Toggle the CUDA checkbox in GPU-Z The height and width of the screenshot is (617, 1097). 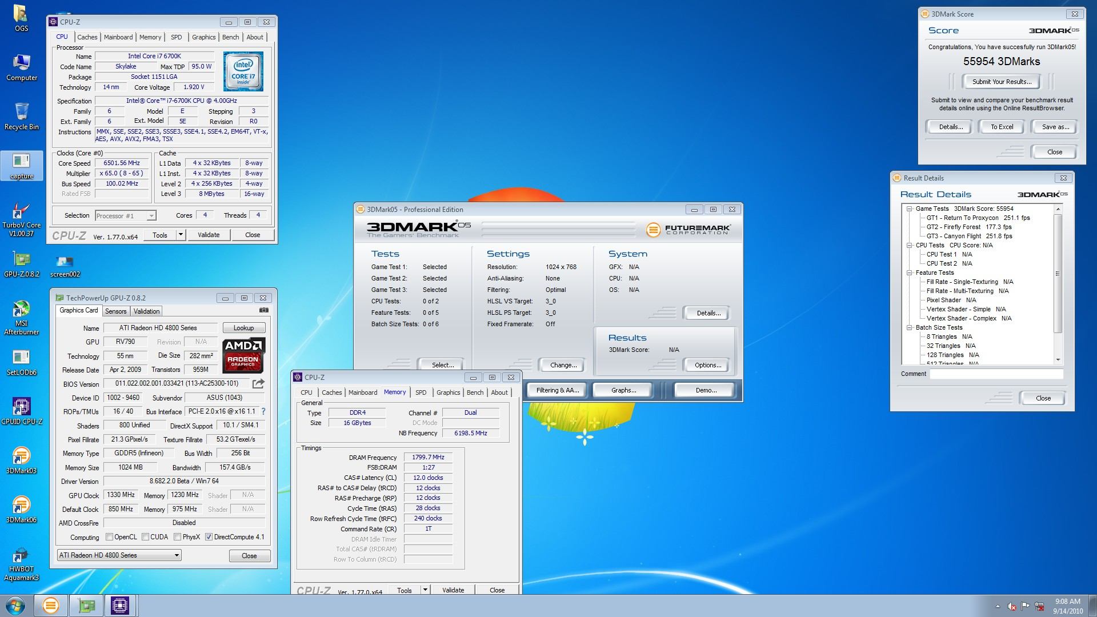tap(147, 537)
